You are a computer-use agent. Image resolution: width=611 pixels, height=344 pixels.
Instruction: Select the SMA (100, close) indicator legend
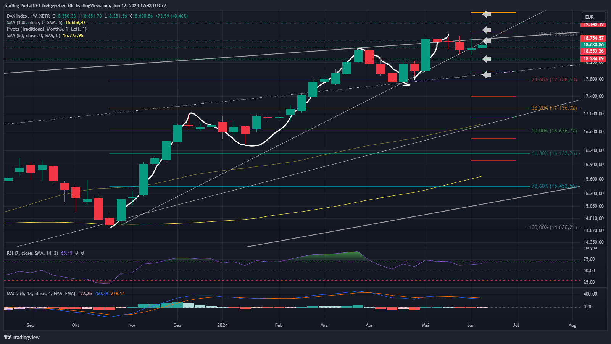pos(34,23)
